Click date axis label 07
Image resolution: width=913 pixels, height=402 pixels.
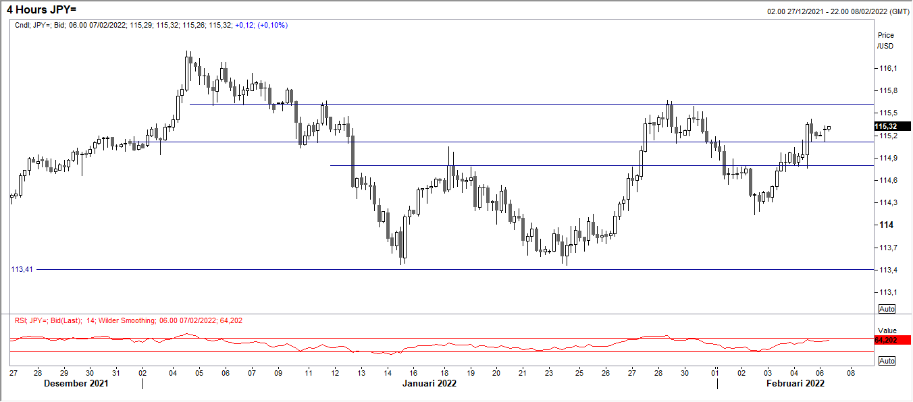[x=252, y=372]
